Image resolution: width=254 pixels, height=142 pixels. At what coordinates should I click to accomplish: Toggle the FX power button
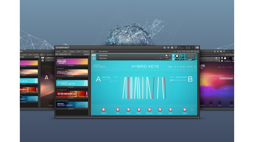(175, 67)
